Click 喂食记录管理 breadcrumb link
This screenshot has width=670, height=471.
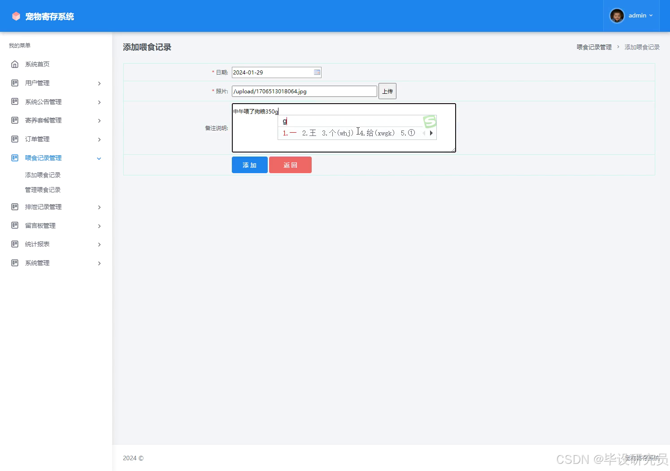click(x=594, y=47)
